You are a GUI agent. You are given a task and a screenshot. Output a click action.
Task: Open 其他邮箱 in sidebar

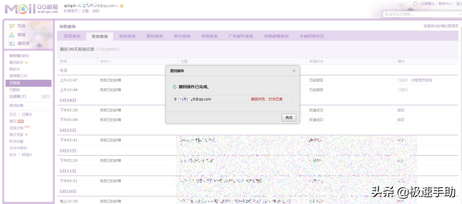[16, 106]
